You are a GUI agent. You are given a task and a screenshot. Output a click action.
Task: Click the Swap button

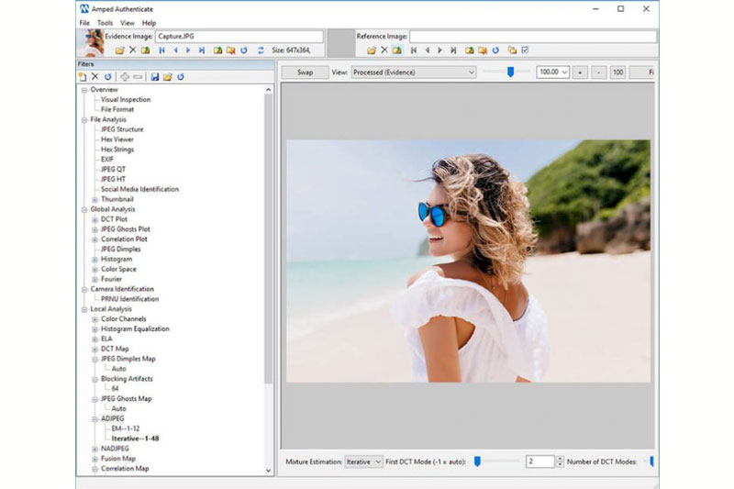tap(305, 72)
